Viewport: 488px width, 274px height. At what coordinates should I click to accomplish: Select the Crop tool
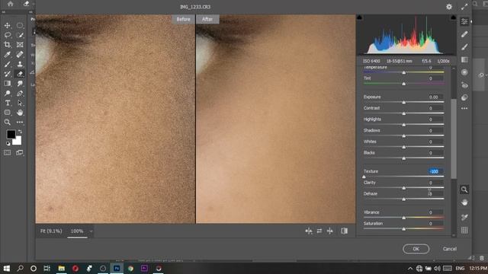click(8, 45)
